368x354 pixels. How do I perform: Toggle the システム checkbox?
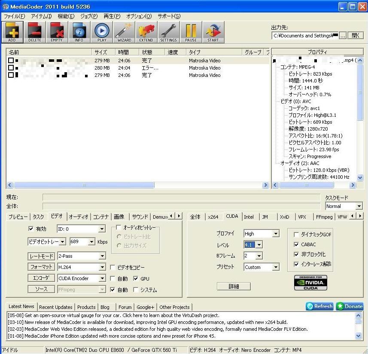tap(135, 290)
